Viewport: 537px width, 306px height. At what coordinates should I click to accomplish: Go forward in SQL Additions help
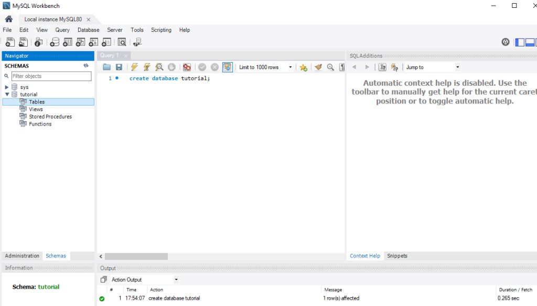[367, 67]
